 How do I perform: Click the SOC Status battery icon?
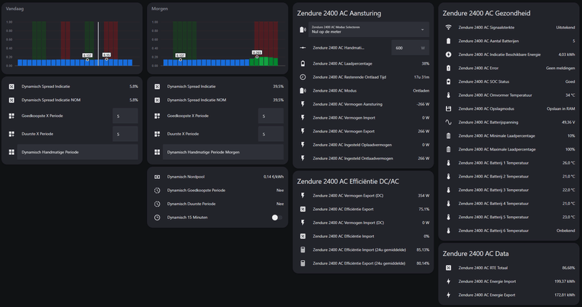point(448,81)
